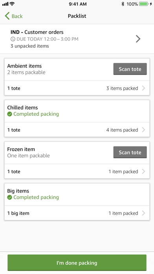Screen dimensions: 154x274
Task: Tap the green check under Big items
Action: click(9, 198)
